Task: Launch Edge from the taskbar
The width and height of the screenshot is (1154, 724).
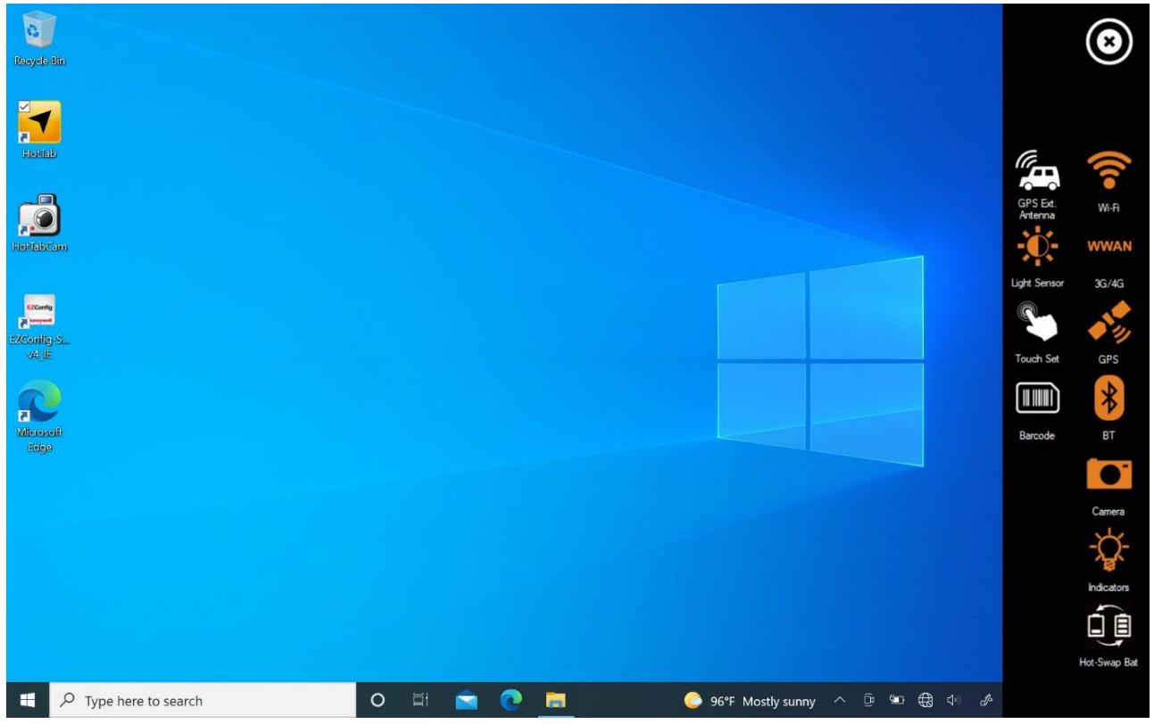Action: point(511,701)
